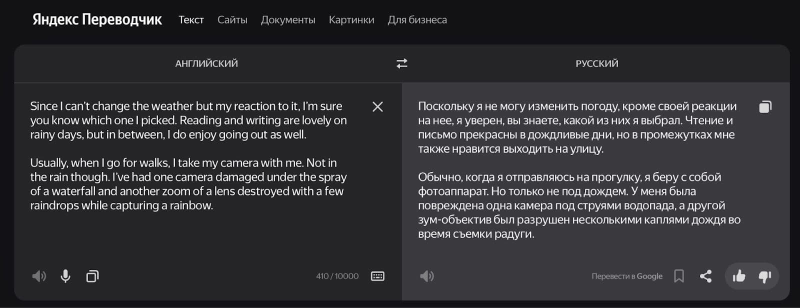This screenshot has height=308, width=800.
Task: Copy the source text
Action: pos(92,276)
